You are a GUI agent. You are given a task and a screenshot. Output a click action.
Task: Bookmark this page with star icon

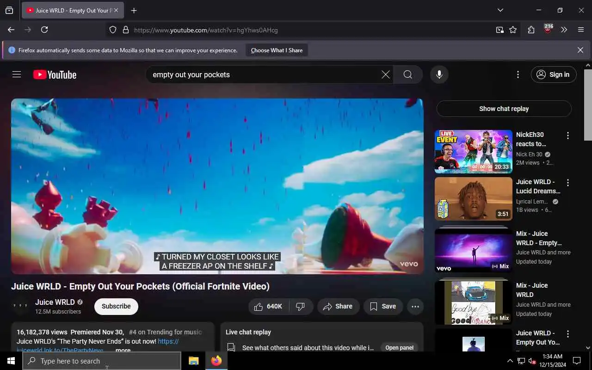[x=513, y=30]
